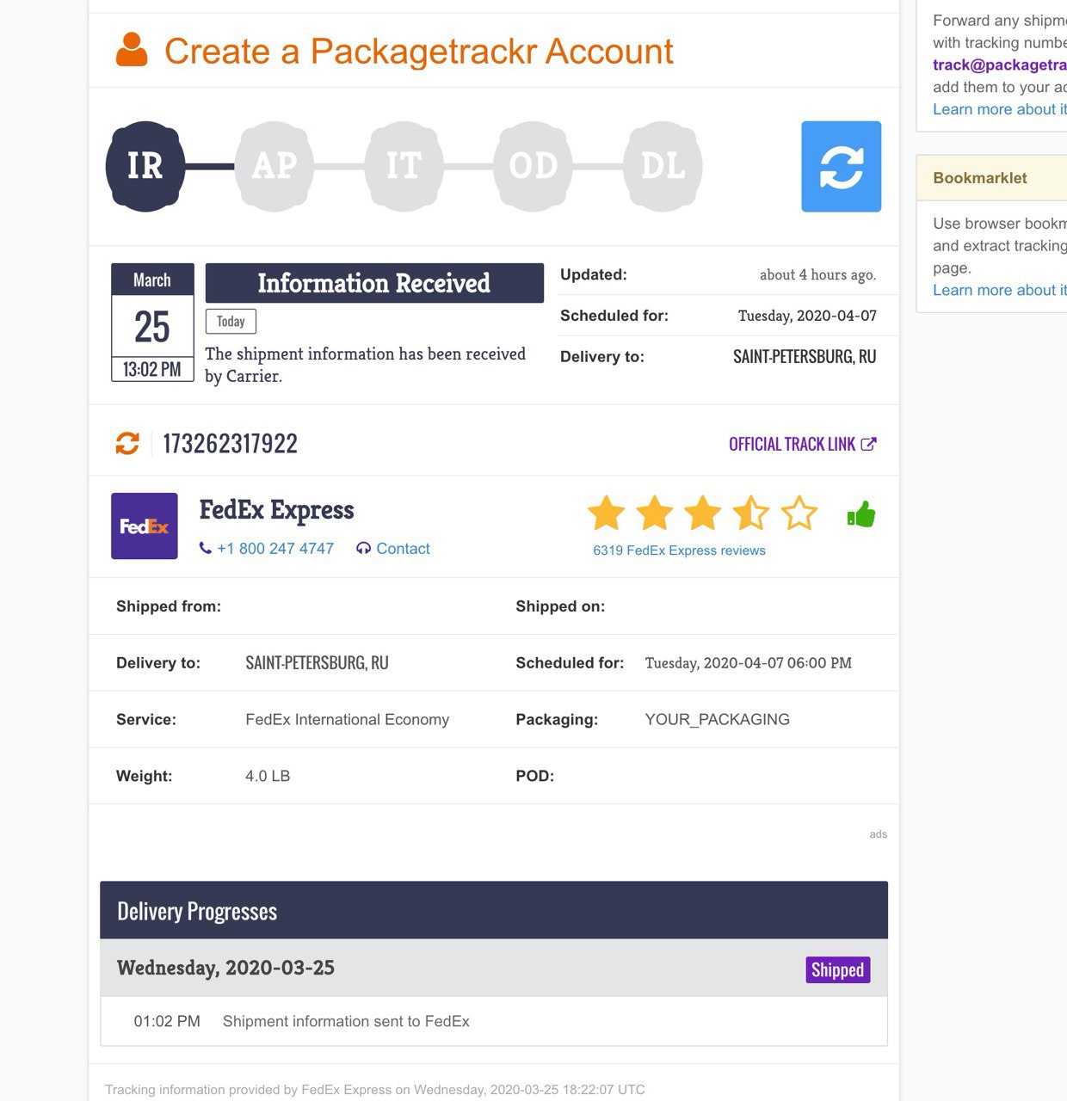Select tracking number 173262317922
This screenshot has width=1067, height=1101.
tap(230, 443)
